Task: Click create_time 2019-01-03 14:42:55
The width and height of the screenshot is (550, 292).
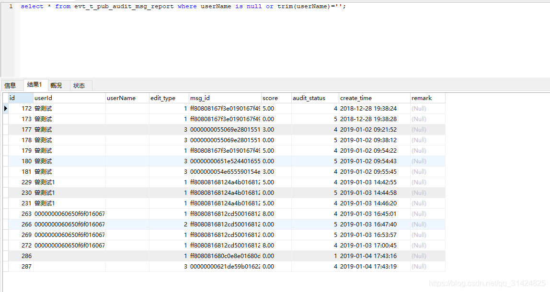Action: (x=374, y=182)
